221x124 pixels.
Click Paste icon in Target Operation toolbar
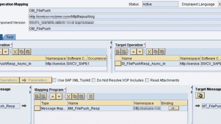[162, 52]
